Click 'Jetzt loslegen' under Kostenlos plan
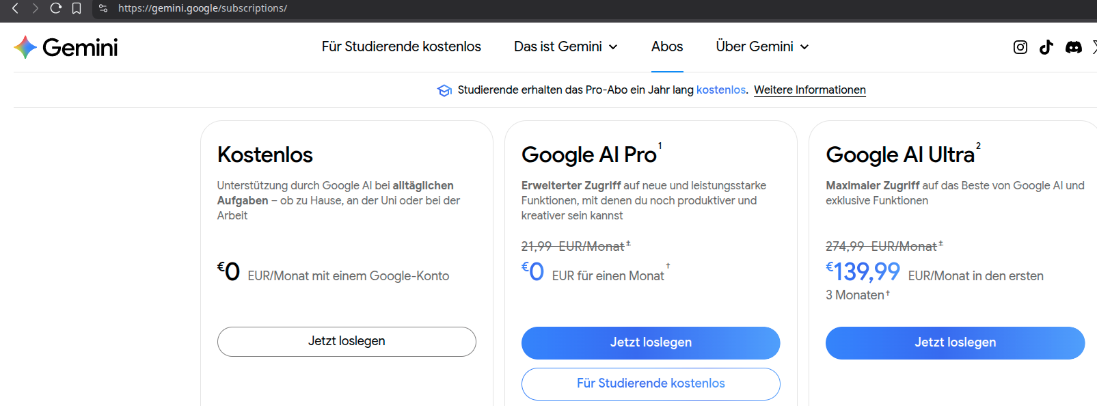This screenshot has height=406, width=1097. [347, 341]
